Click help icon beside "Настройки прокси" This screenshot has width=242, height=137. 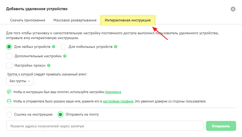tap(49, 65)
